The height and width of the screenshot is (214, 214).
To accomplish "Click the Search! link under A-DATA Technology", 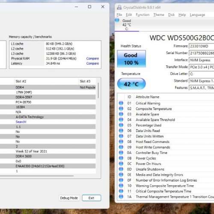I will click(x=21, y=122).
